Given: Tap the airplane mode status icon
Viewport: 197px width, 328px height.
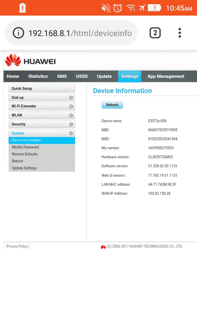Looking at the screenshot, I should (x=142, y=8).
